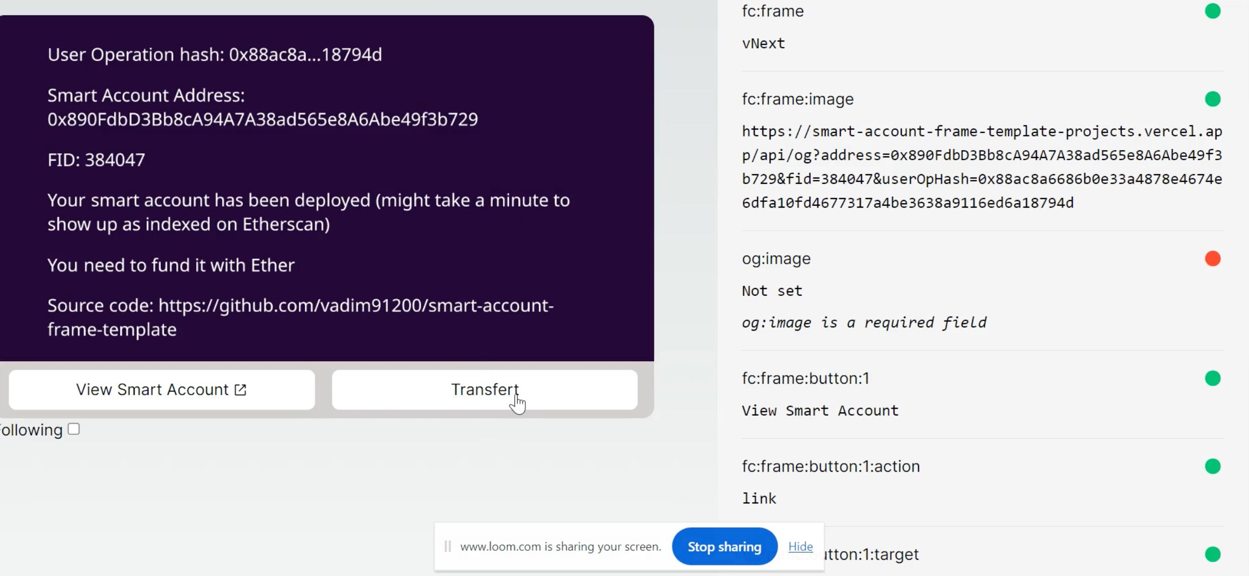
Task: Click the 'fc:frame' label at top
Action: [x=772, y=11]
